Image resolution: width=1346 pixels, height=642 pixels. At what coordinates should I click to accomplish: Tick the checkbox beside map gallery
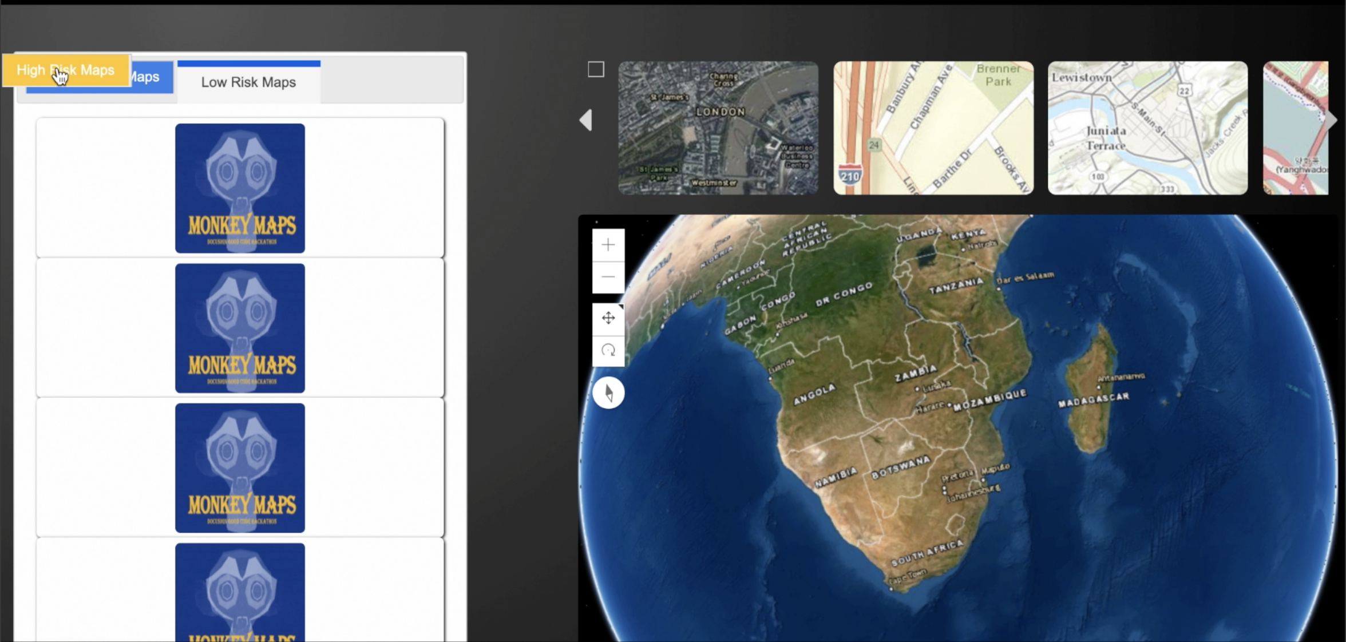click(596, 69)
